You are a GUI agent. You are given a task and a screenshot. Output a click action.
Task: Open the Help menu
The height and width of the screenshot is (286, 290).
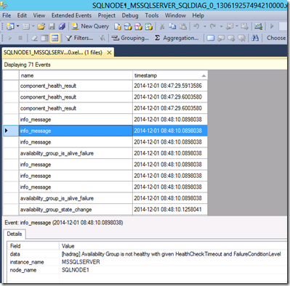click(x=198, y=15)
